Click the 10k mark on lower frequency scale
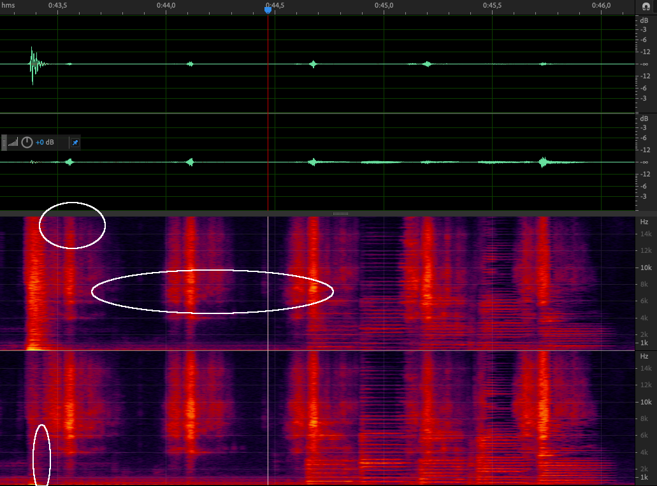 (x=645, y=402)
